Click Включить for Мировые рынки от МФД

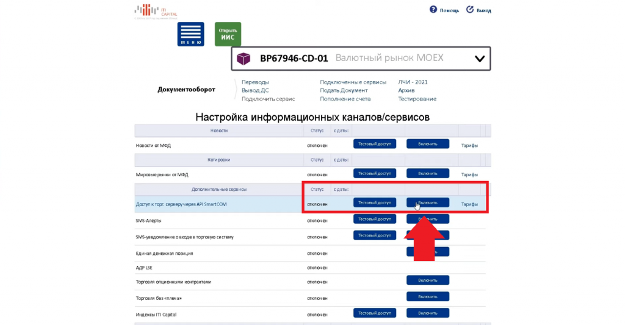point(428,173)
